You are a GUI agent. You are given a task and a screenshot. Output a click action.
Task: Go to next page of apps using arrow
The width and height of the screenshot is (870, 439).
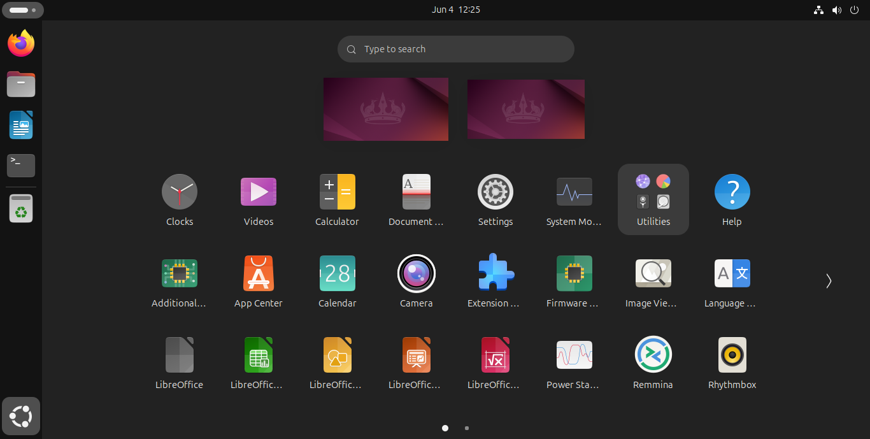[828, 281]
